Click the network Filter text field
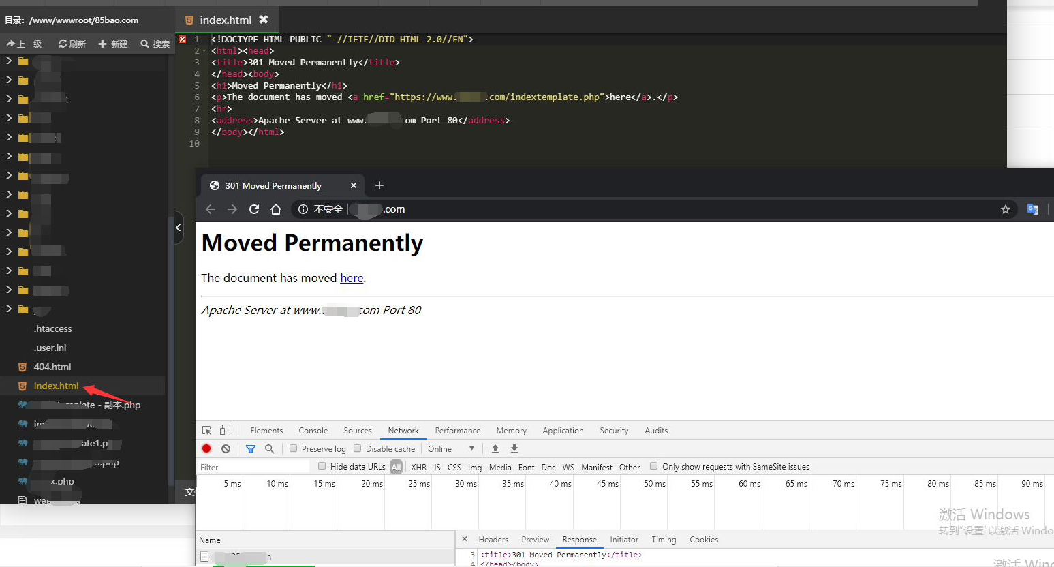The image size is (1054, 567). 253,467
